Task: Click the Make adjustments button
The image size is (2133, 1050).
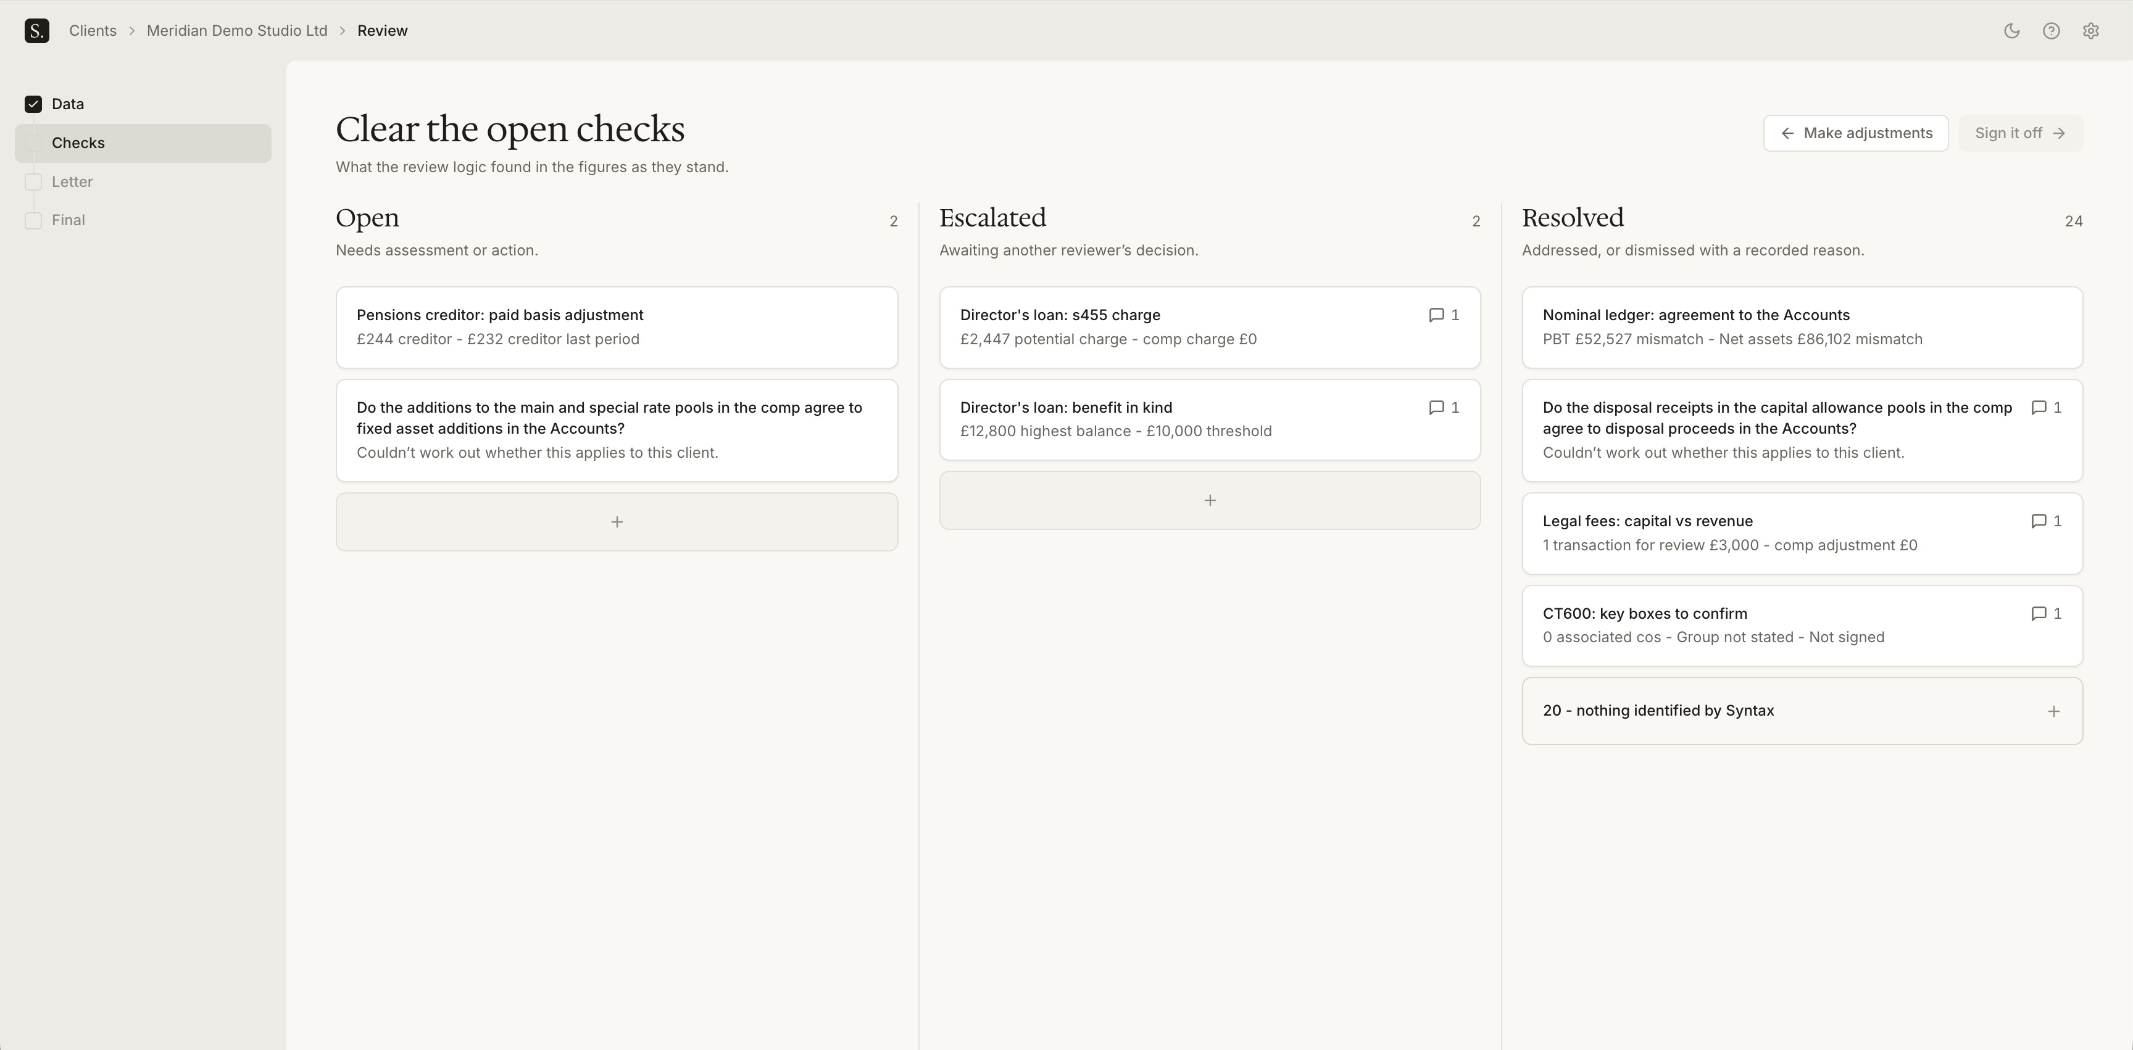Action: [1856, 133]
